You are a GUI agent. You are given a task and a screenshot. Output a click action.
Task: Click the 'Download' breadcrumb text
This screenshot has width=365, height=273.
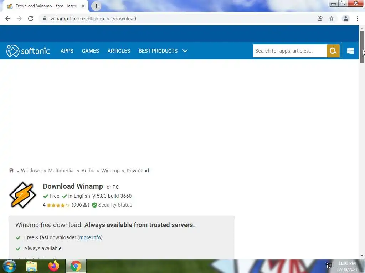pos(138,171)
